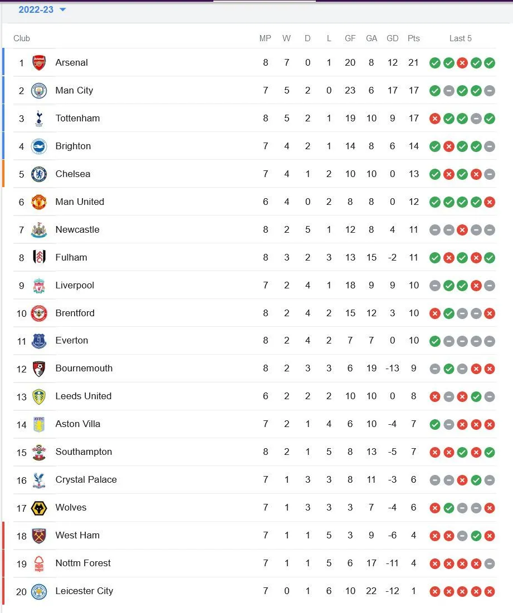Open the 2022-23 season dropdown
Image resolution: width=513 pixels, height=613 pixels.
tap(42, 9)
